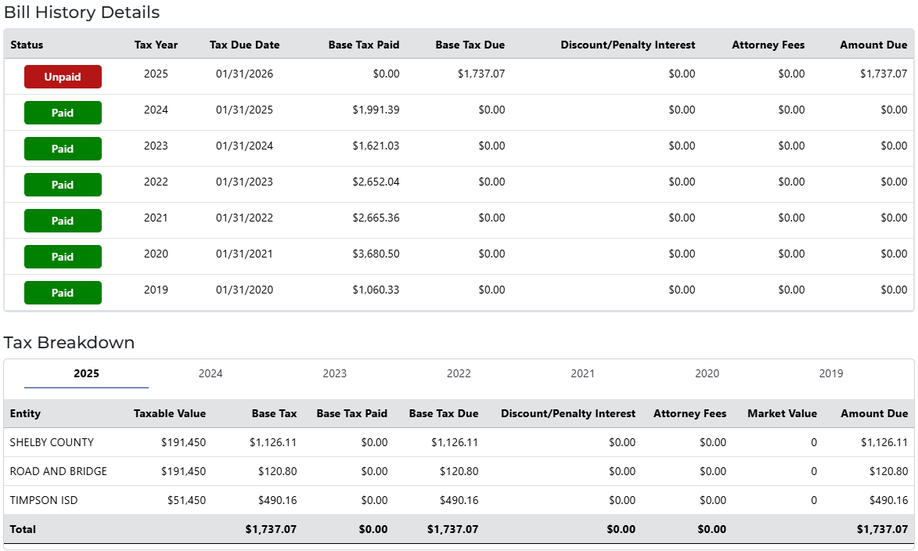Select the SHELBY COUNTY entity row

click(x=52, y=442)
